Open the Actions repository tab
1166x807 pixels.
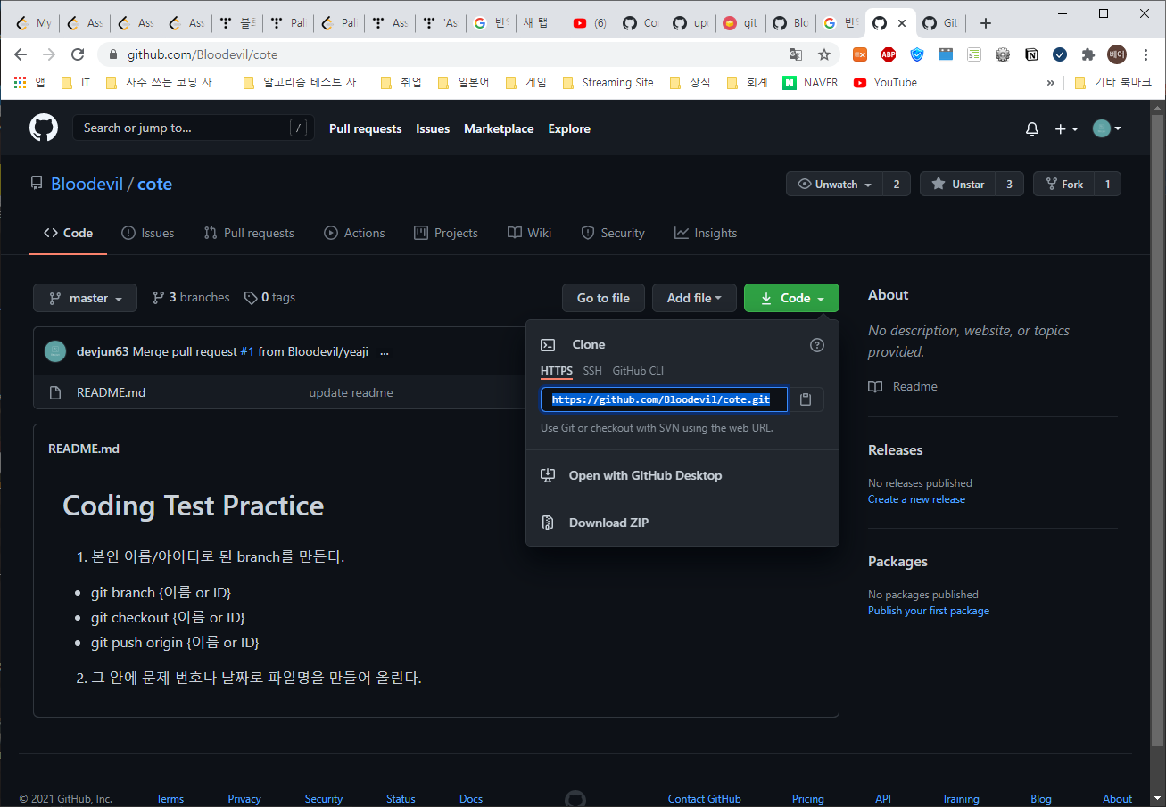[x=354, y=233]
